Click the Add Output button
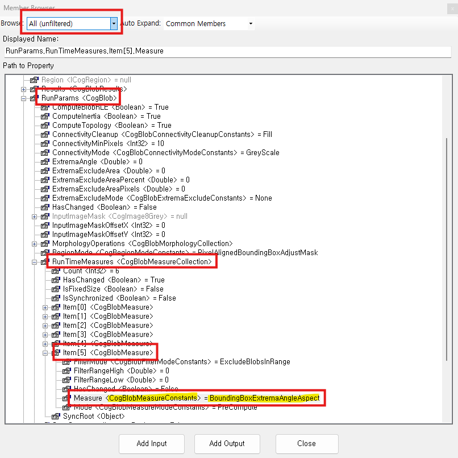 (x=227, y=444)
